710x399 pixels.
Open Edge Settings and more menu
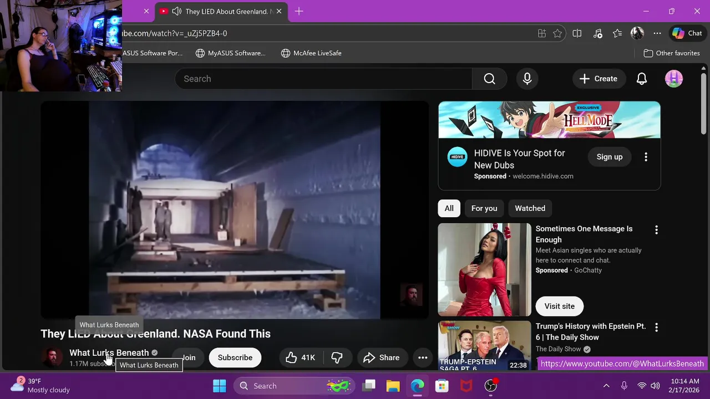[x=657, y=33]
